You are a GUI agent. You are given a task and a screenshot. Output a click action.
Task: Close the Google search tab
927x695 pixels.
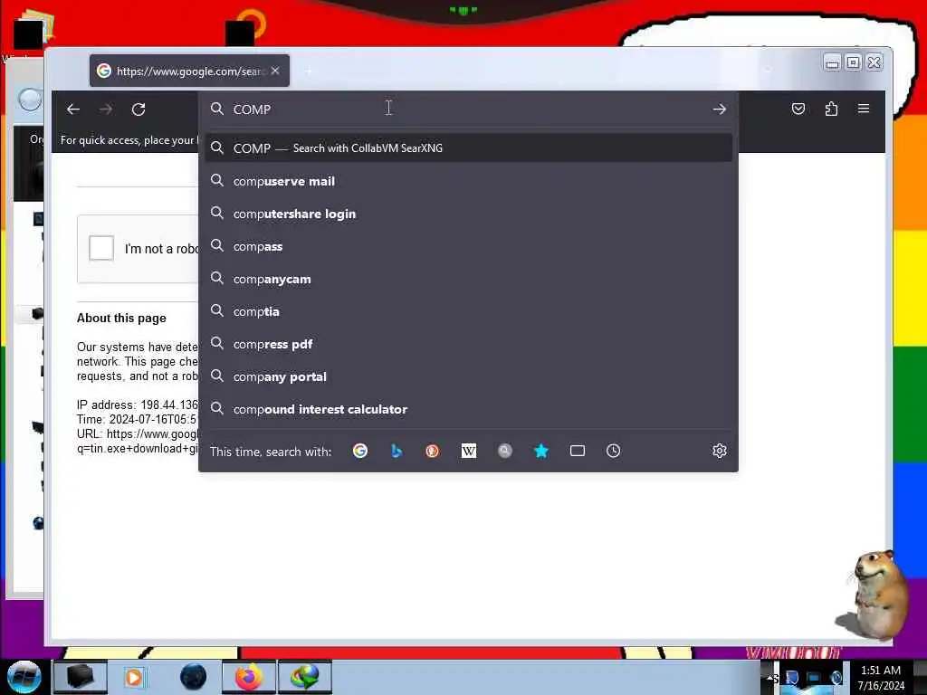tap(275, 71)
